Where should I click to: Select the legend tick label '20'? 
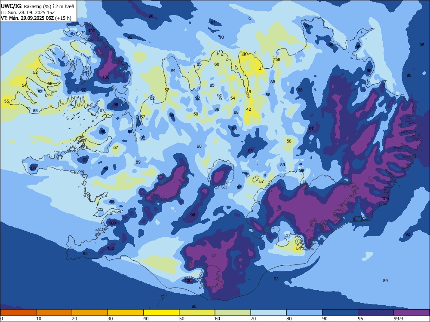pos(74,319)
